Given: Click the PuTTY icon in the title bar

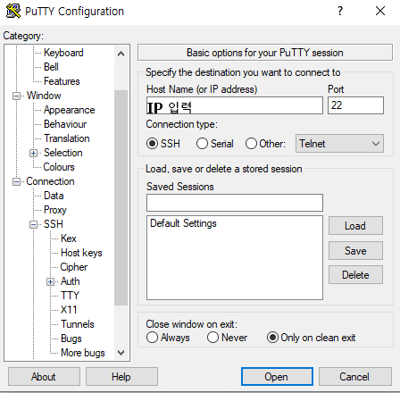Looking at the screenshot, I should tap(13, 11).
